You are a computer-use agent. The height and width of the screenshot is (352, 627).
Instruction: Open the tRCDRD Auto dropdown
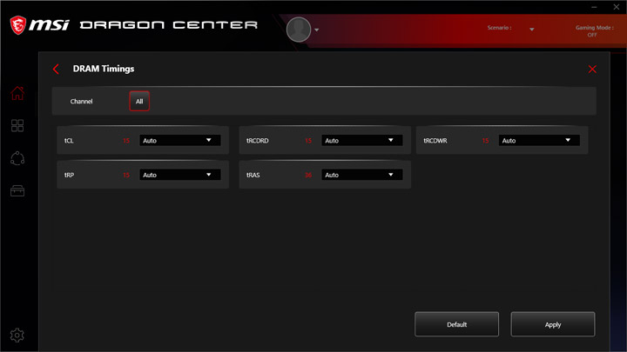click(362, 140)
